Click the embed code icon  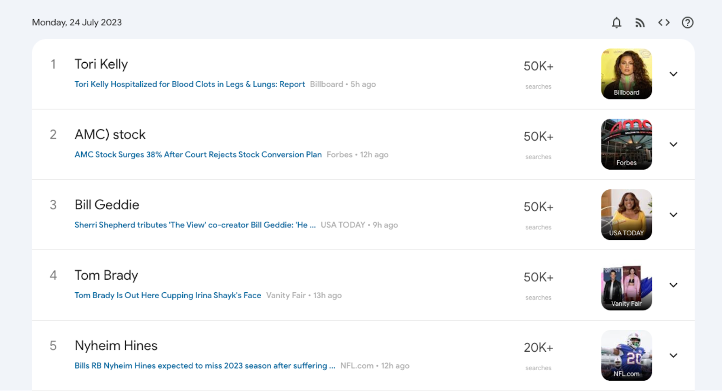pyautogui.click(x=664, y=23)
